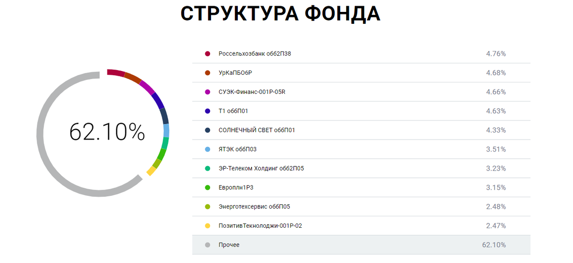The width and height of the screenshot is (573, 263).
Task: Click the 4.76% value
Action: [496, 54]
